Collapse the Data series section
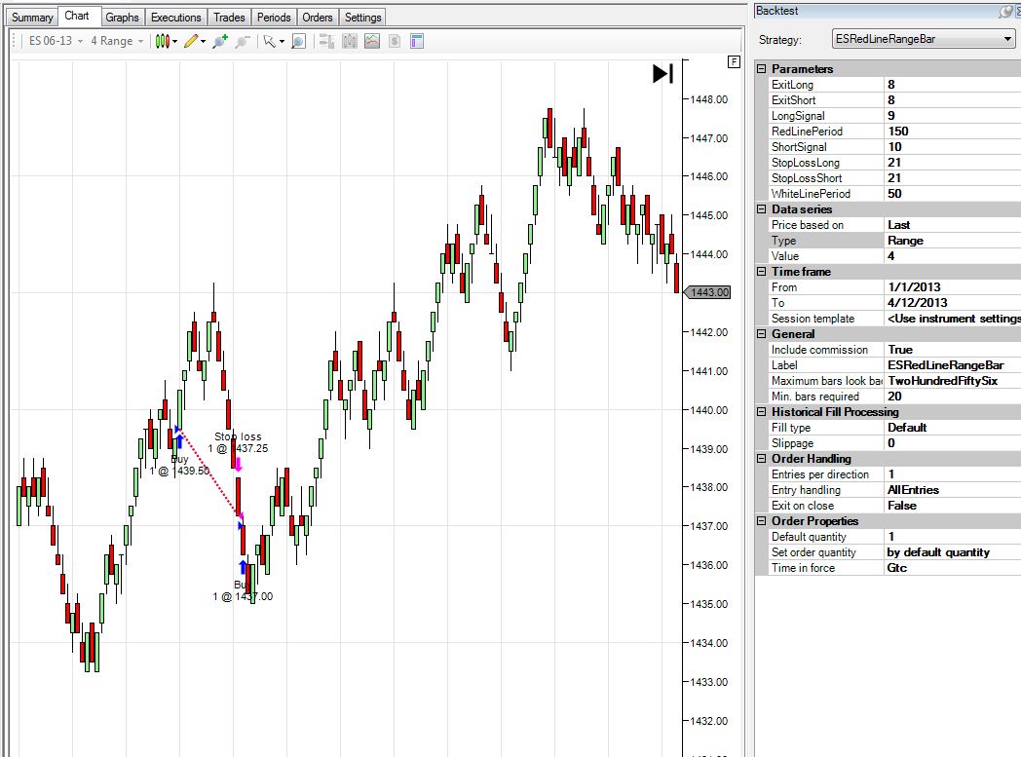Image resolution: width=1021 pixels, height=757 pixels. 761,208
